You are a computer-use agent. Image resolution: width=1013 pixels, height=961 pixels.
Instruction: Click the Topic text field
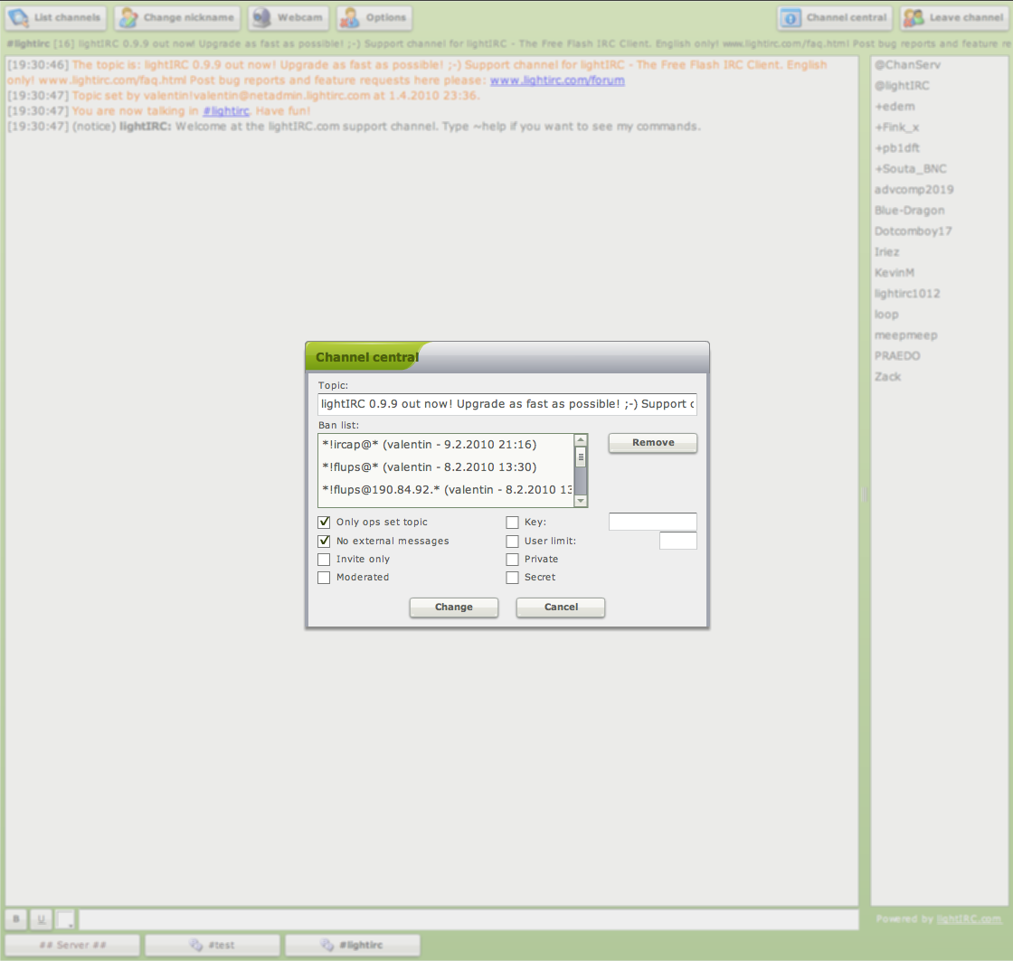tap(506, 404)
